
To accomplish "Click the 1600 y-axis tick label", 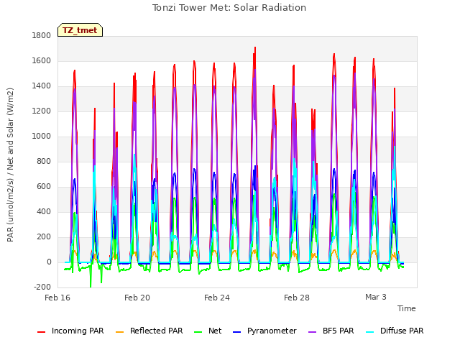I will tap(42, 61).
